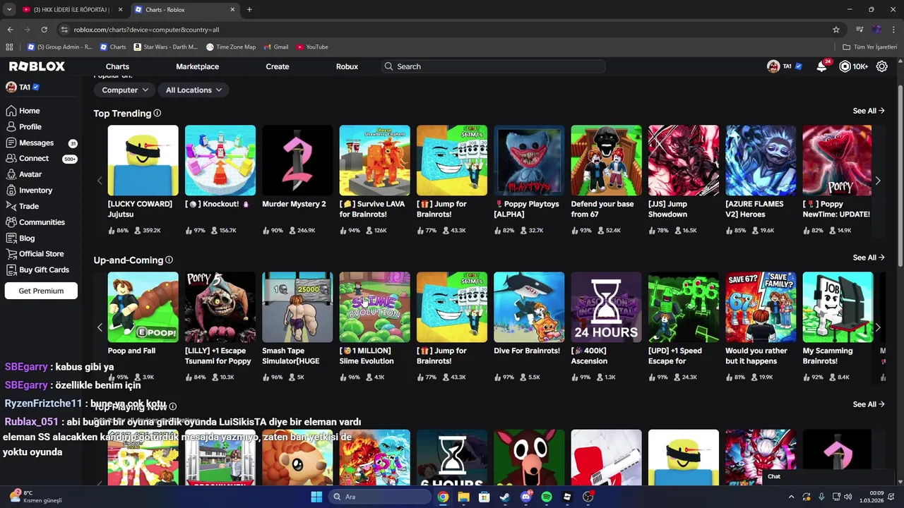
Task: Click the TA1 avatar icon in the header
Action: coord(773,66)
